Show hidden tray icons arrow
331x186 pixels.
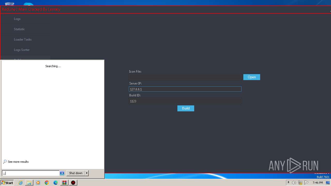tap(288, 183)
